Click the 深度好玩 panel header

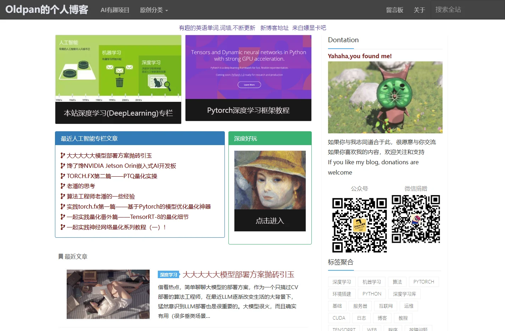tap(270, 138)
